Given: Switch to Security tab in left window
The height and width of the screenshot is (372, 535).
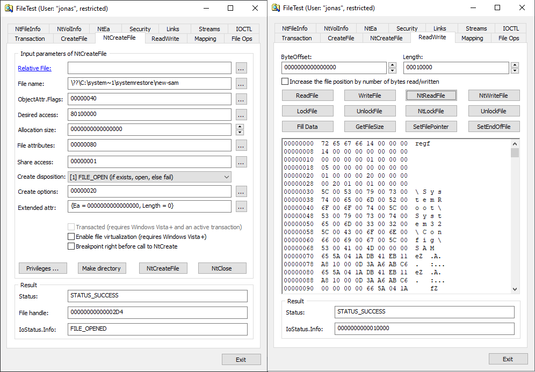Looking at the screenshot, I should point(140,29).
